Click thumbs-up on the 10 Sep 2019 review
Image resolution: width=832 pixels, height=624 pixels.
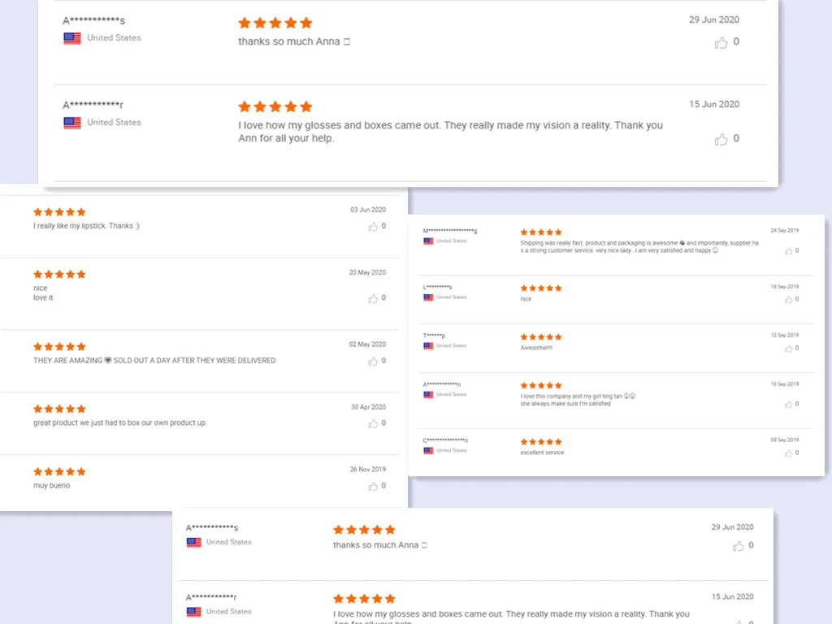pyautogui.click(x=788, y=404)
